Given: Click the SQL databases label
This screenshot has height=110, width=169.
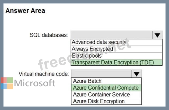Looking at the screenshot, I should (x=49, y=35).
